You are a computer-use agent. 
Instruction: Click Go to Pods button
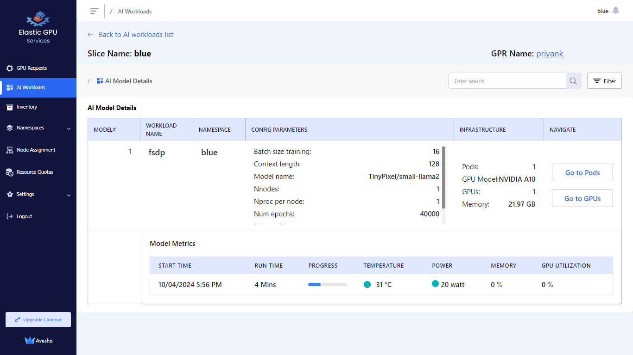[x=582, y=172]
